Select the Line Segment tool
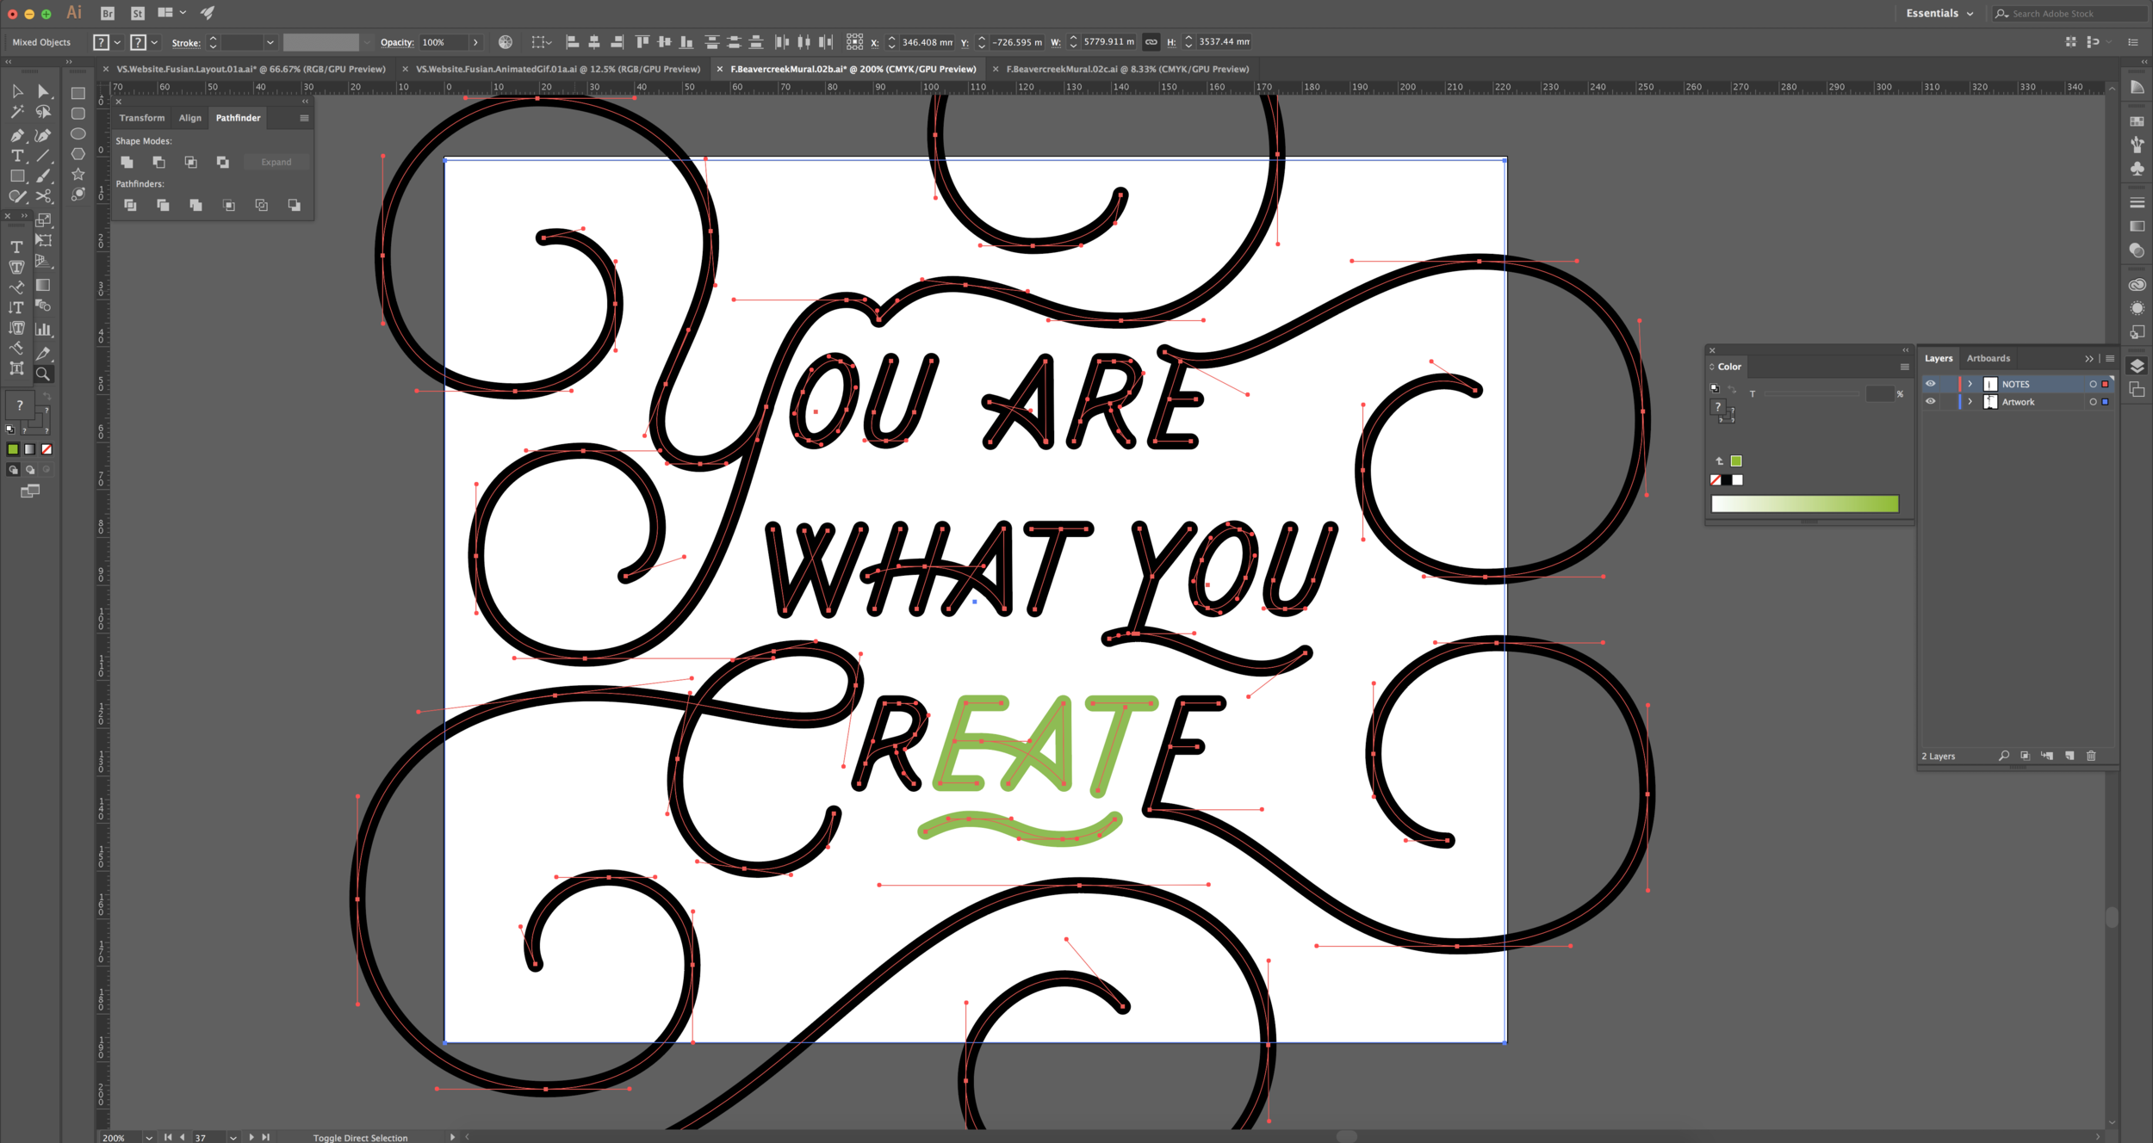Screen dimensions: 2153x1143 pyautogui.click(x=43, y=156)
